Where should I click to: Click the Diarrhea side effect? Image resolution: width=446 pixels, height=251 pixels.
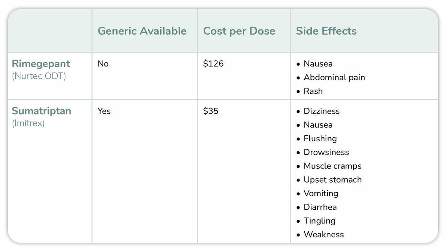pyautogui.click(x=320, y=207)
